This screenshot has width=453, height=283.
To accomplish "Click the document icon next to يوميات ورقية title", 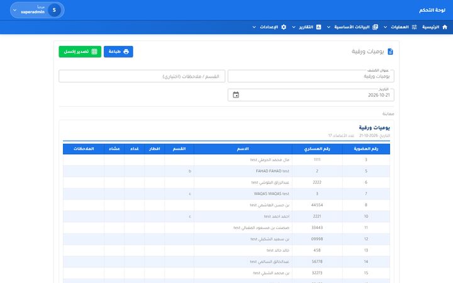I will click(390, 52).
